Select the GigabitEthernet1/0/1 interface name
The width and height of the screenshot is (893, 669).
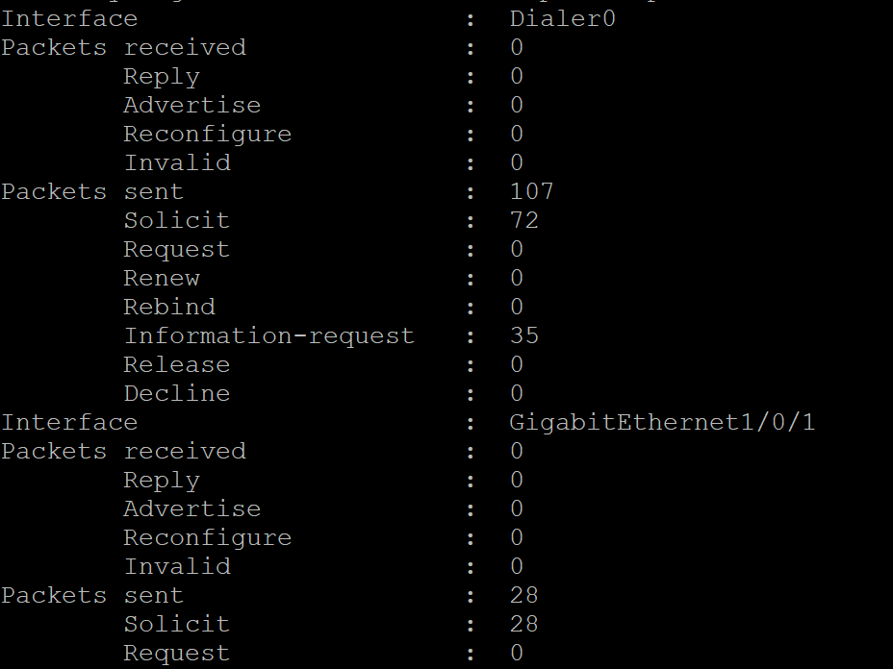[x=662, y=422]
